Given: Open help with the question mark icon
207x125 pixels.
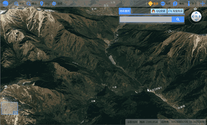Looking at the screenshot, I should coord(175,4).
